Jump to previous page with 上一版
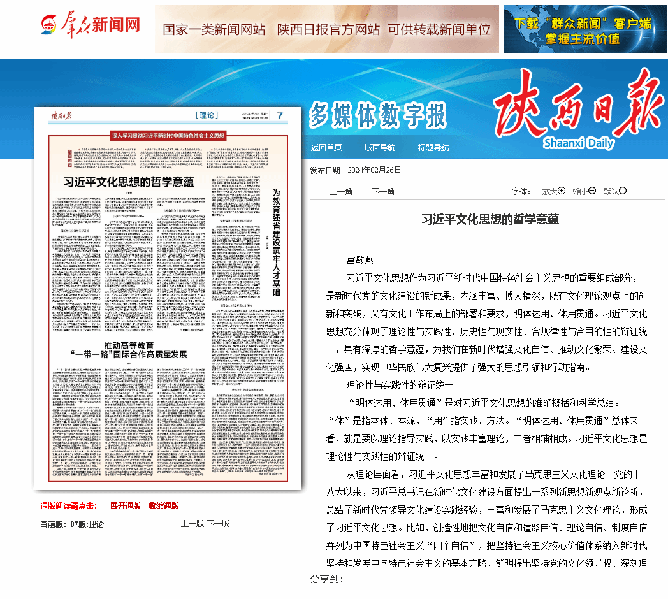This screenshot has width=668, height=599. (192, 523)
